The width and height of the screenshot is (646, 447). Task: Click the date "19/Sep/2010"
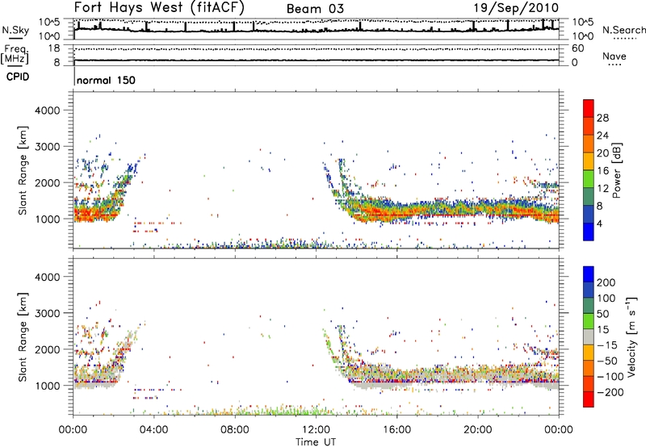516,8
